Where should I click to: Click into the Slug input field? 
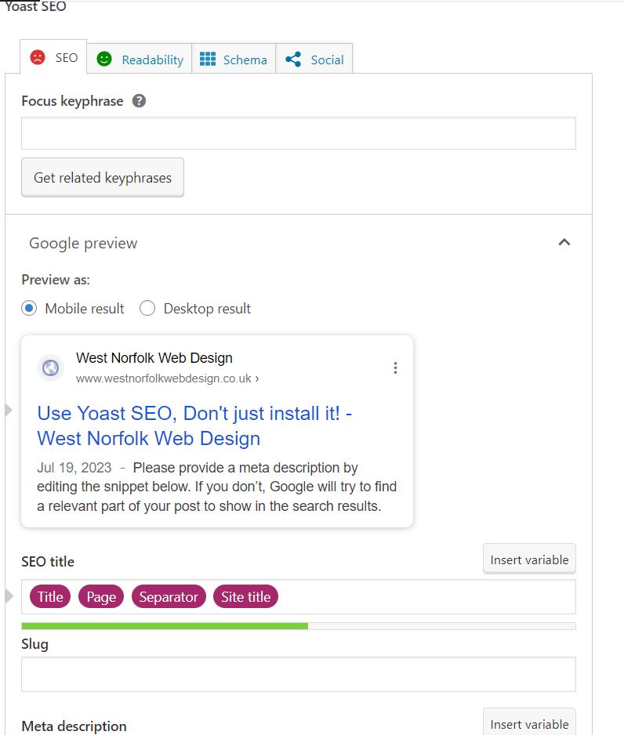[298, 674]
